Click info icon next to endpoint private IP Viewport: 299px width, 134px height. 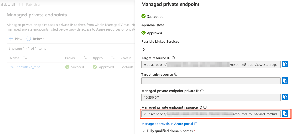click(202, 91)
